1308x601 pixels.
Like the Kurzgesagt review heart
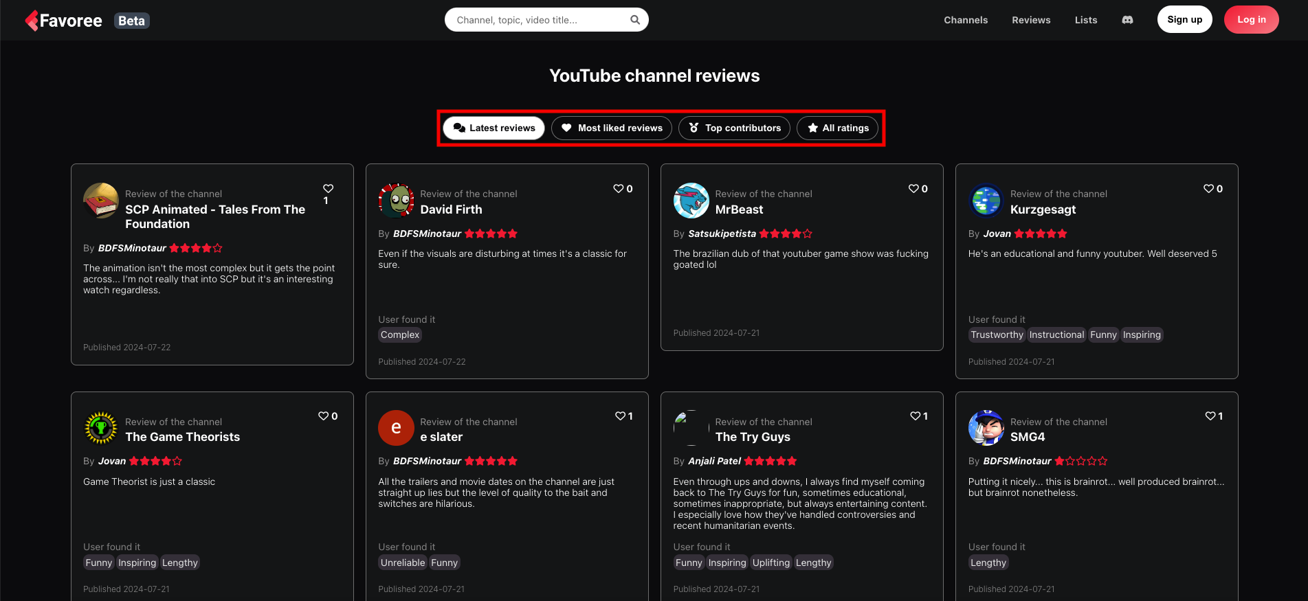click(x=1208, y=188)
